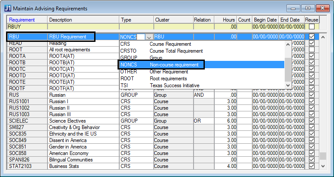The image size is (334, 177).
Task: Click Begin Date cell for Business Stats
Action: click(265, 166)
